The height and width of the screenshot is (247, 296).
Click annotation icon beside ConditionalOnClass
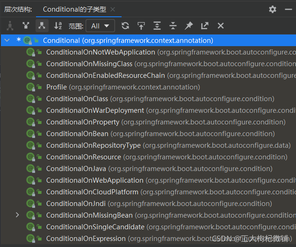point(30,99)
